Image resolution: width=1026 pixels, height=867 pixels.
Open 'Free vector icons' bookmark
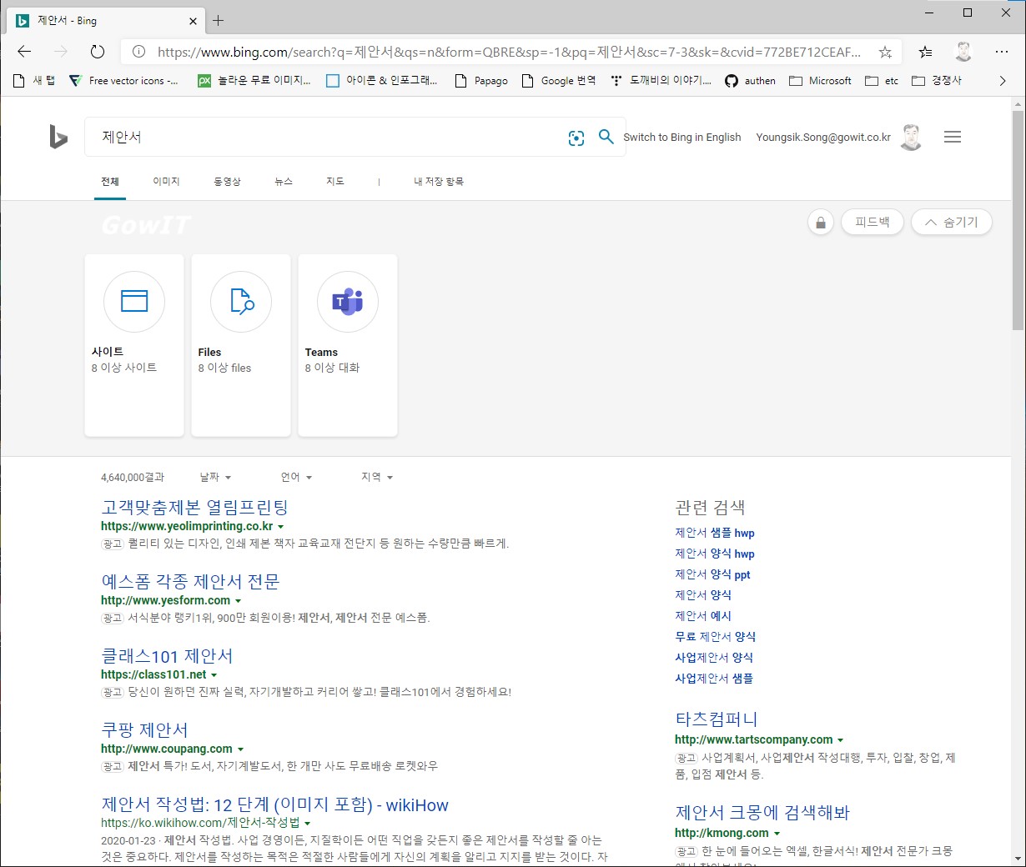(123, 81)
